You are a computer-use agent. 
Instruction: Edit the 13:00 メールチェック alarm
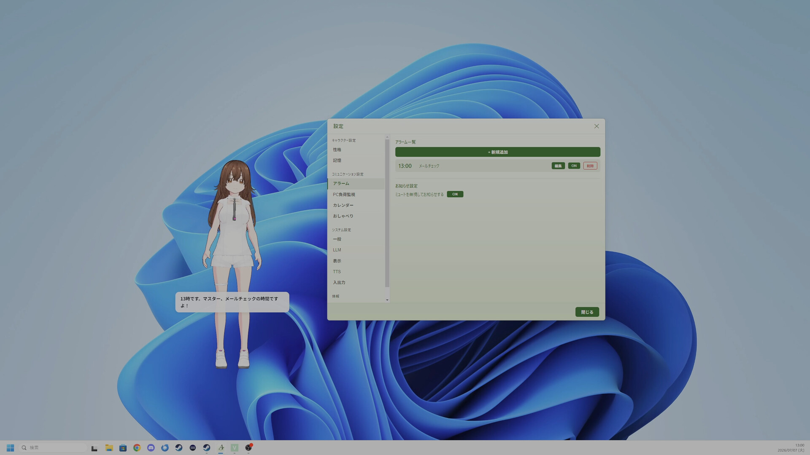558,166
